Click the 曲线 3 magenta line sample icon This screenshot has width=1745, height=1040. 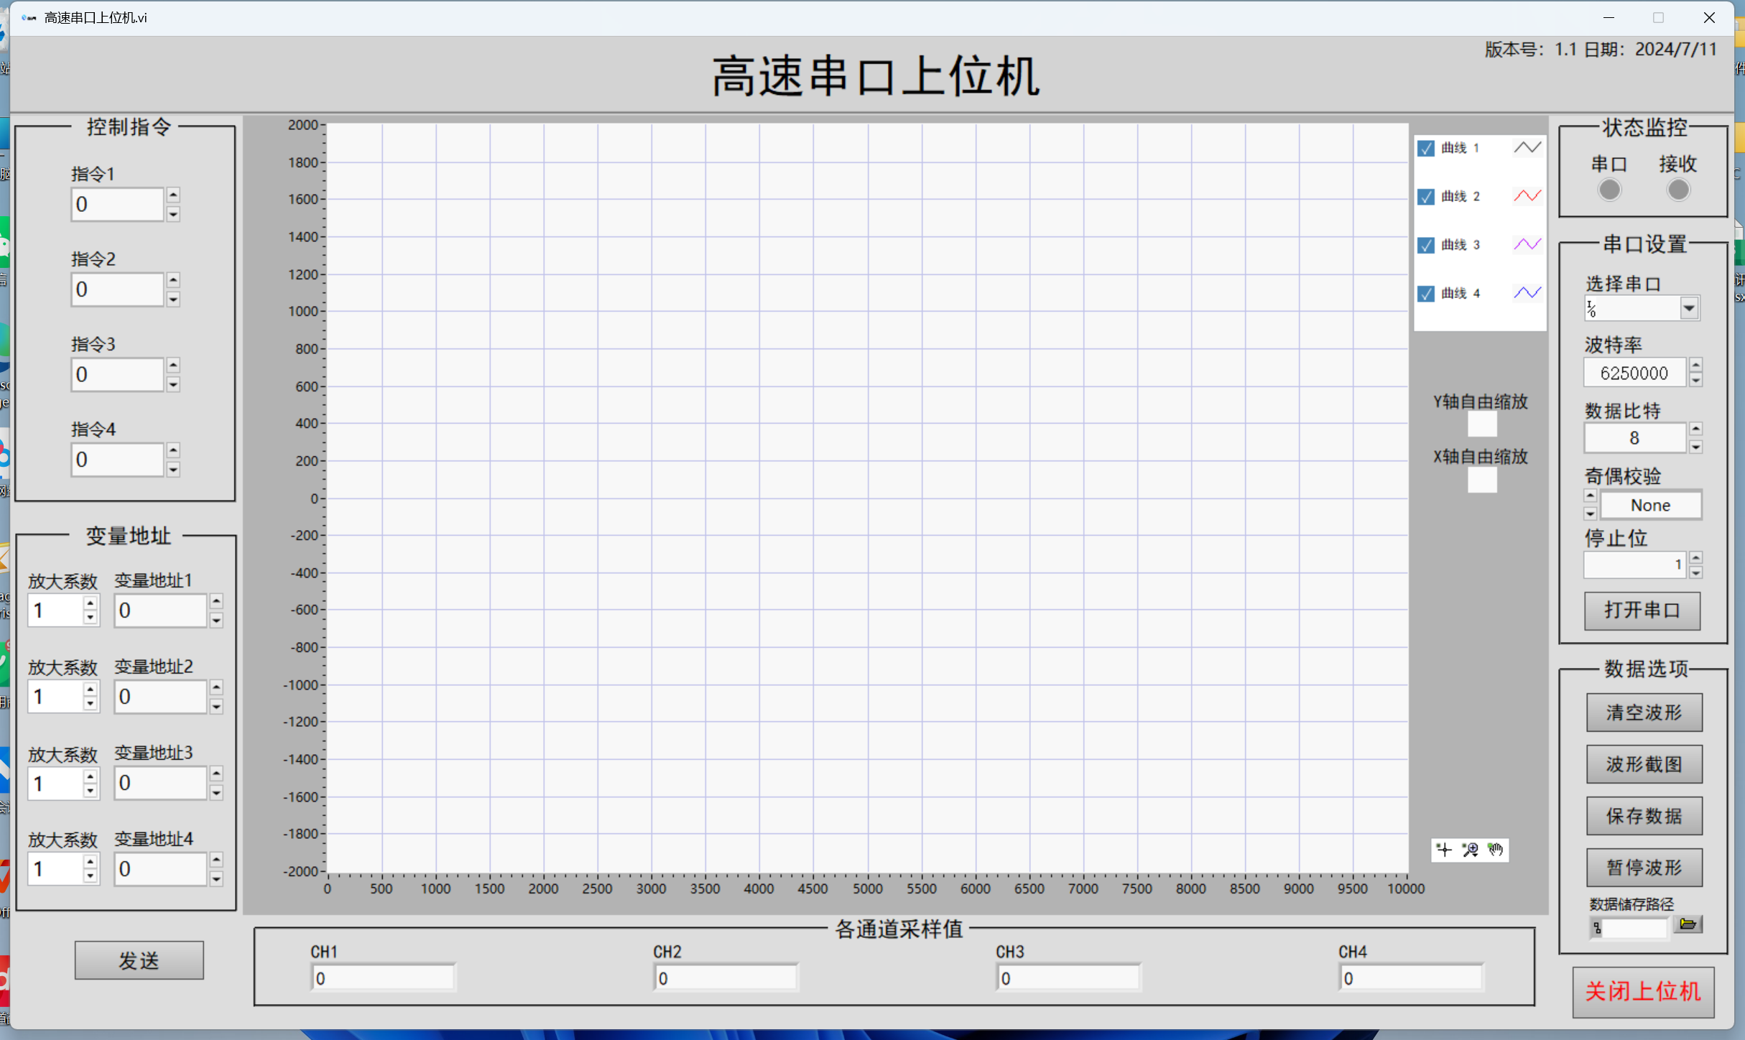tap(1527, 245)
